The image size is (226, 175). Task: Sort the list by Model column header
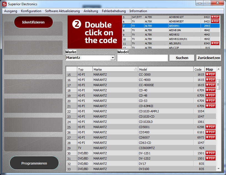pyautogui.click(x=165, y=70)
